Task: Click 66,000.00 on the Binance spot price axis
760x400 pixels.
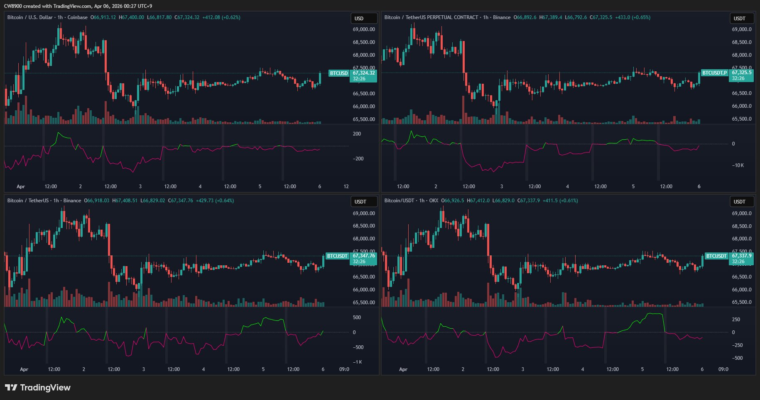Action: 364,290
